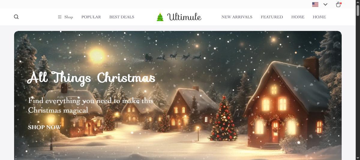Open the BEST DEALS menu item
This screenshot has height=160, width=360.
(122, 17)
